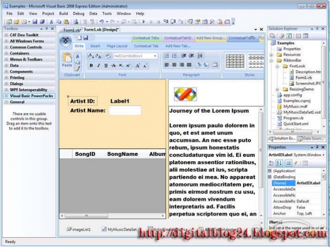Click the table style thumbnail in Styles
The width and height of the screenshot is (330, 247).
click(x=235, y=61)
